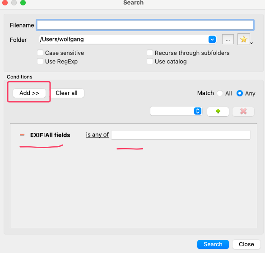Select the Match Any radio button
Viewport: 265px width, 253px height.
coord(240,93)
